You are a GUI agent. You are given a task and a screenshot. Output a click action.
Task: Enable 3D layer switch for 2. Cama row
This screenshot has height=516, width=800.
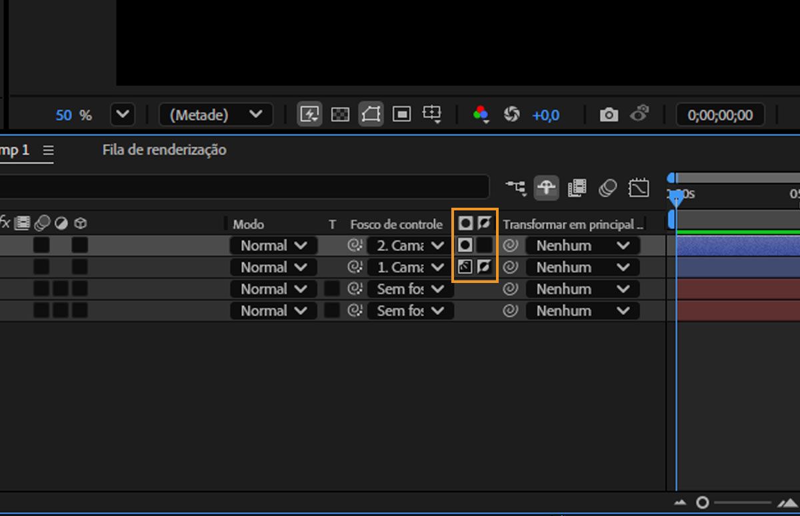click(x=80, y=246)
